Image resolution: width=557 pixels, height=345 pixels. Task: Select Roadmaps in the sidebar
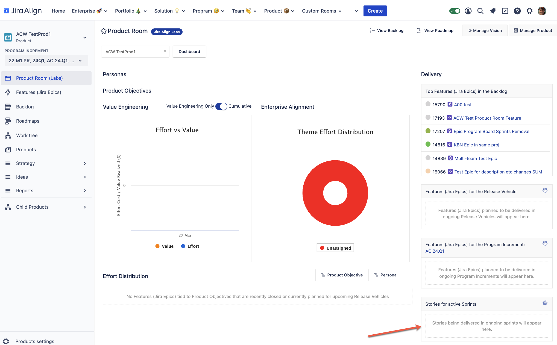pyautogui.click(x=28, y=121)
